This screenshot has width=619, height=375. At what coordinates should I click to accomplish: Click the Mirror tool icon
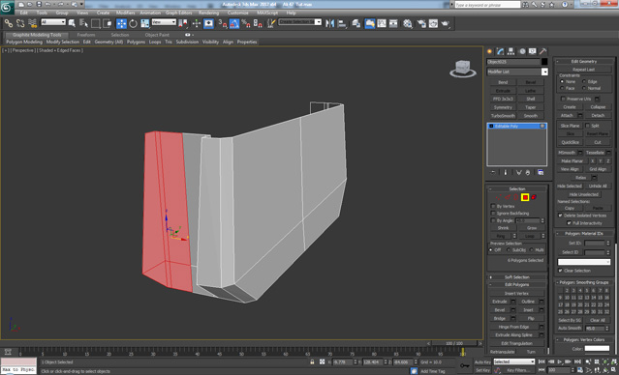click(329, 23)
